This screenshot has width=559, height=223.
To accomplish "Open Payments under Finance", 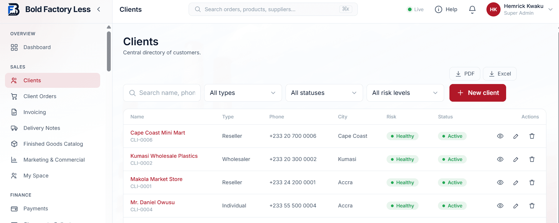I will click(x=53, y=209).
